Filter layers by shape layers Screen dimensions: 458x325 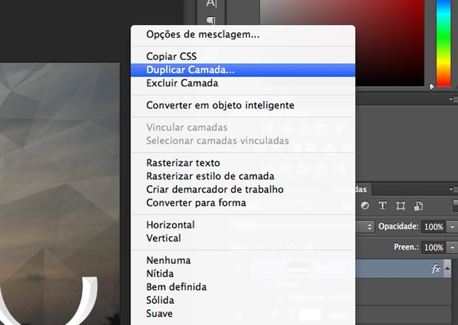pyautogui.click(x=401, y=205)
